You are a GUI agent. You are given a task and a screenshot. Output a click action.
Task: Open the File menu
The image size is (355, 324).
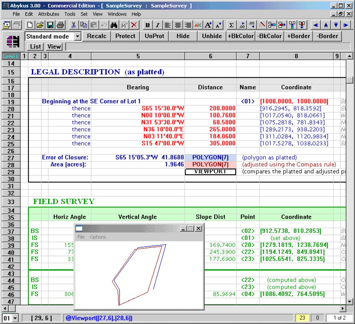click(x=16, y=14)
